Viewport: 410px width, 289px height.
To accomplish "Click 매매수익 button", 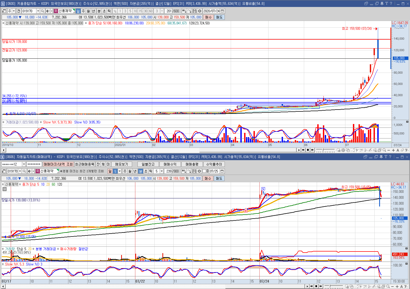I will pos(170,164).
